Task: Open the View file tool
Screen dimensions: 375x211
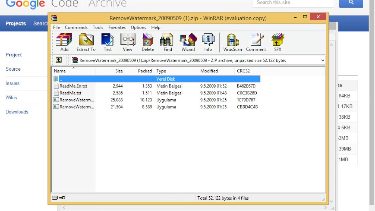Action: pyautogui.click(x=127, y=42)
